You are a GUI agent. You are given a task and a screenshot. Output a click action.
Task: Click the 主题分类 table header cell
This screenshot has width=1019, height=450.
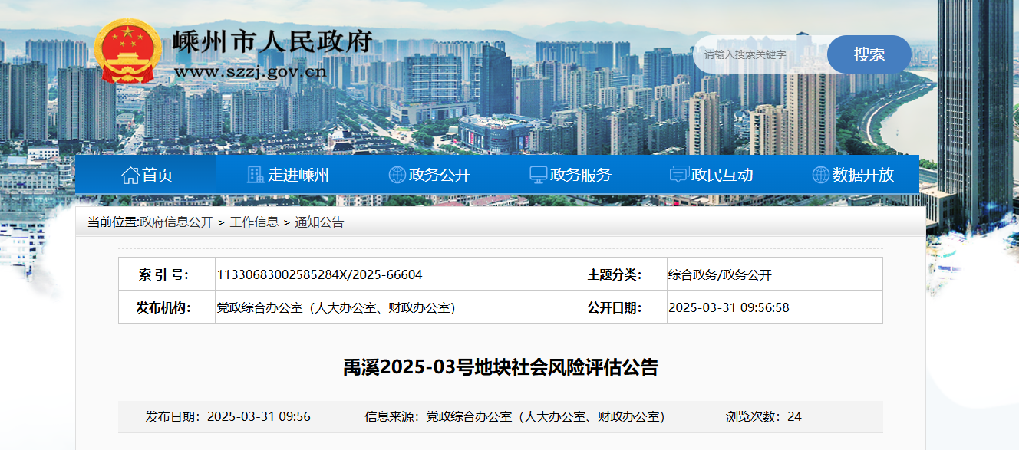click(618, 274)
